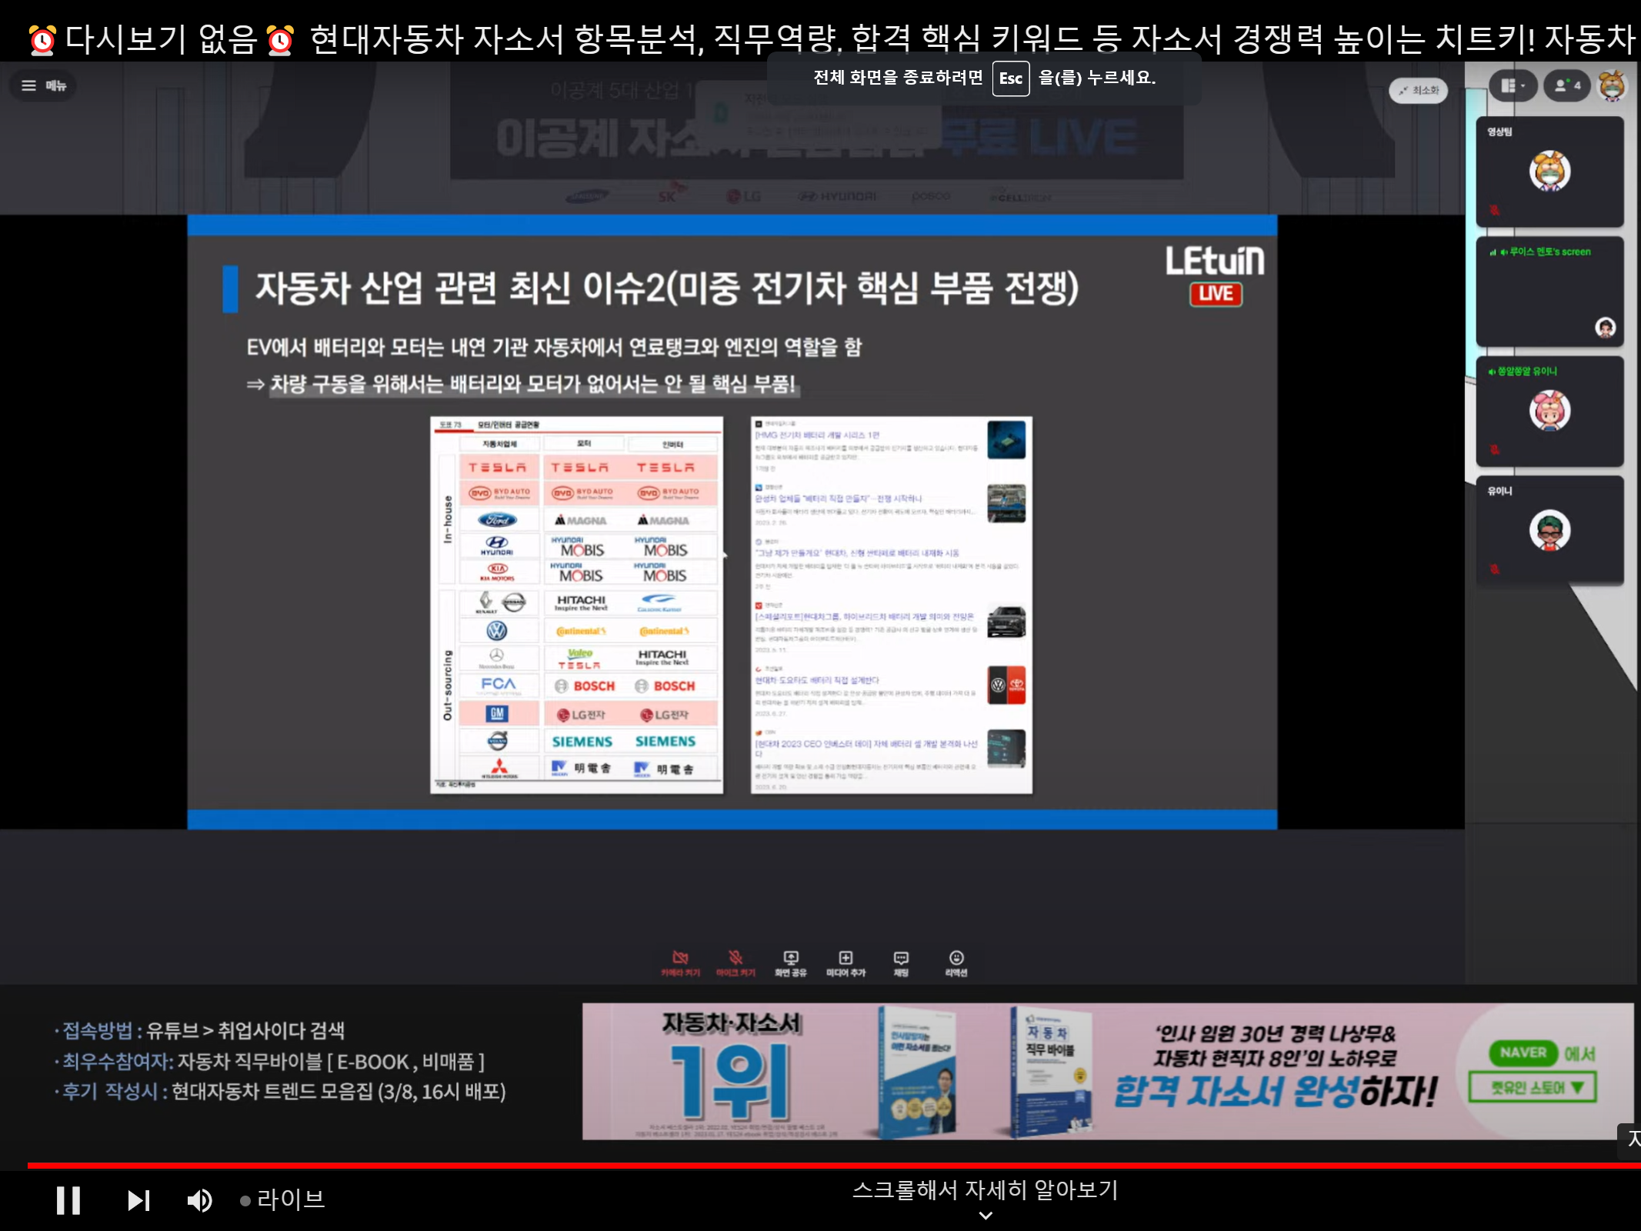Image resolution: width=1641 pixels, height=1231 pixels.
Task: Select the 유이니 participant tile
Action: pyautogui.click(x=1549, y=530)
